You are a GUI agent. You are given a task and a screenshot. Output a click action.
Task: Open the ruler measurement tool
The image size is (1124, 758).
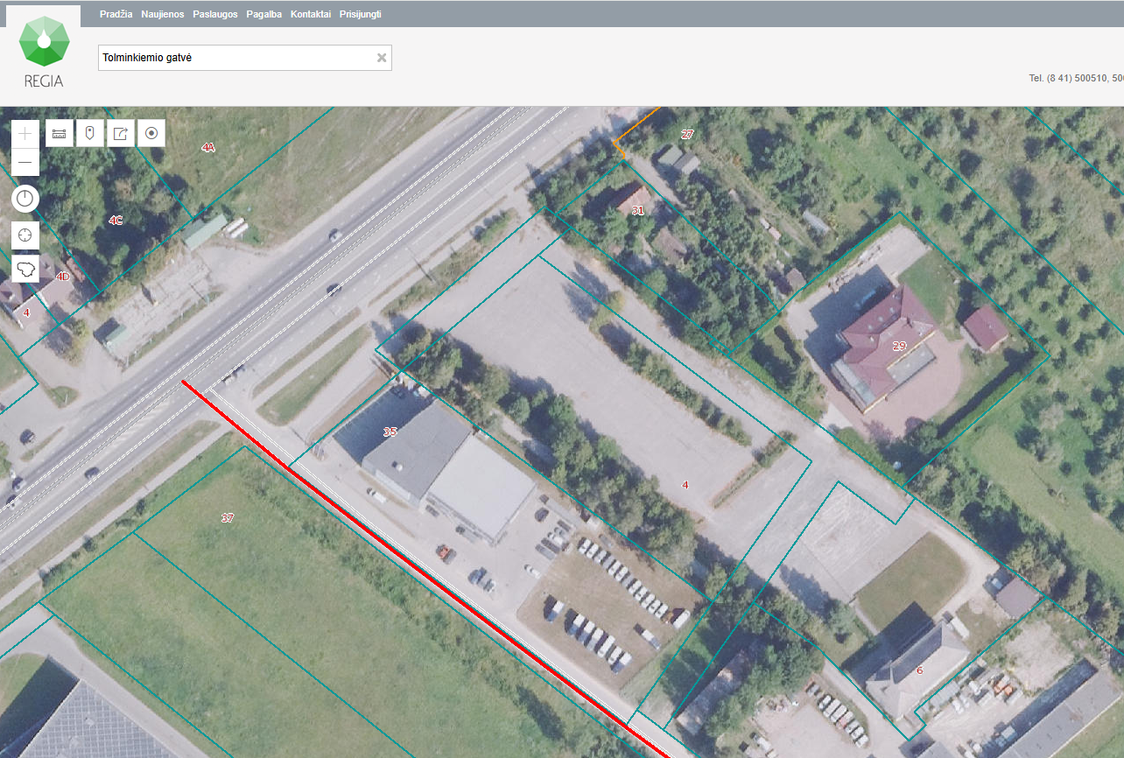(x=60, y=134)
